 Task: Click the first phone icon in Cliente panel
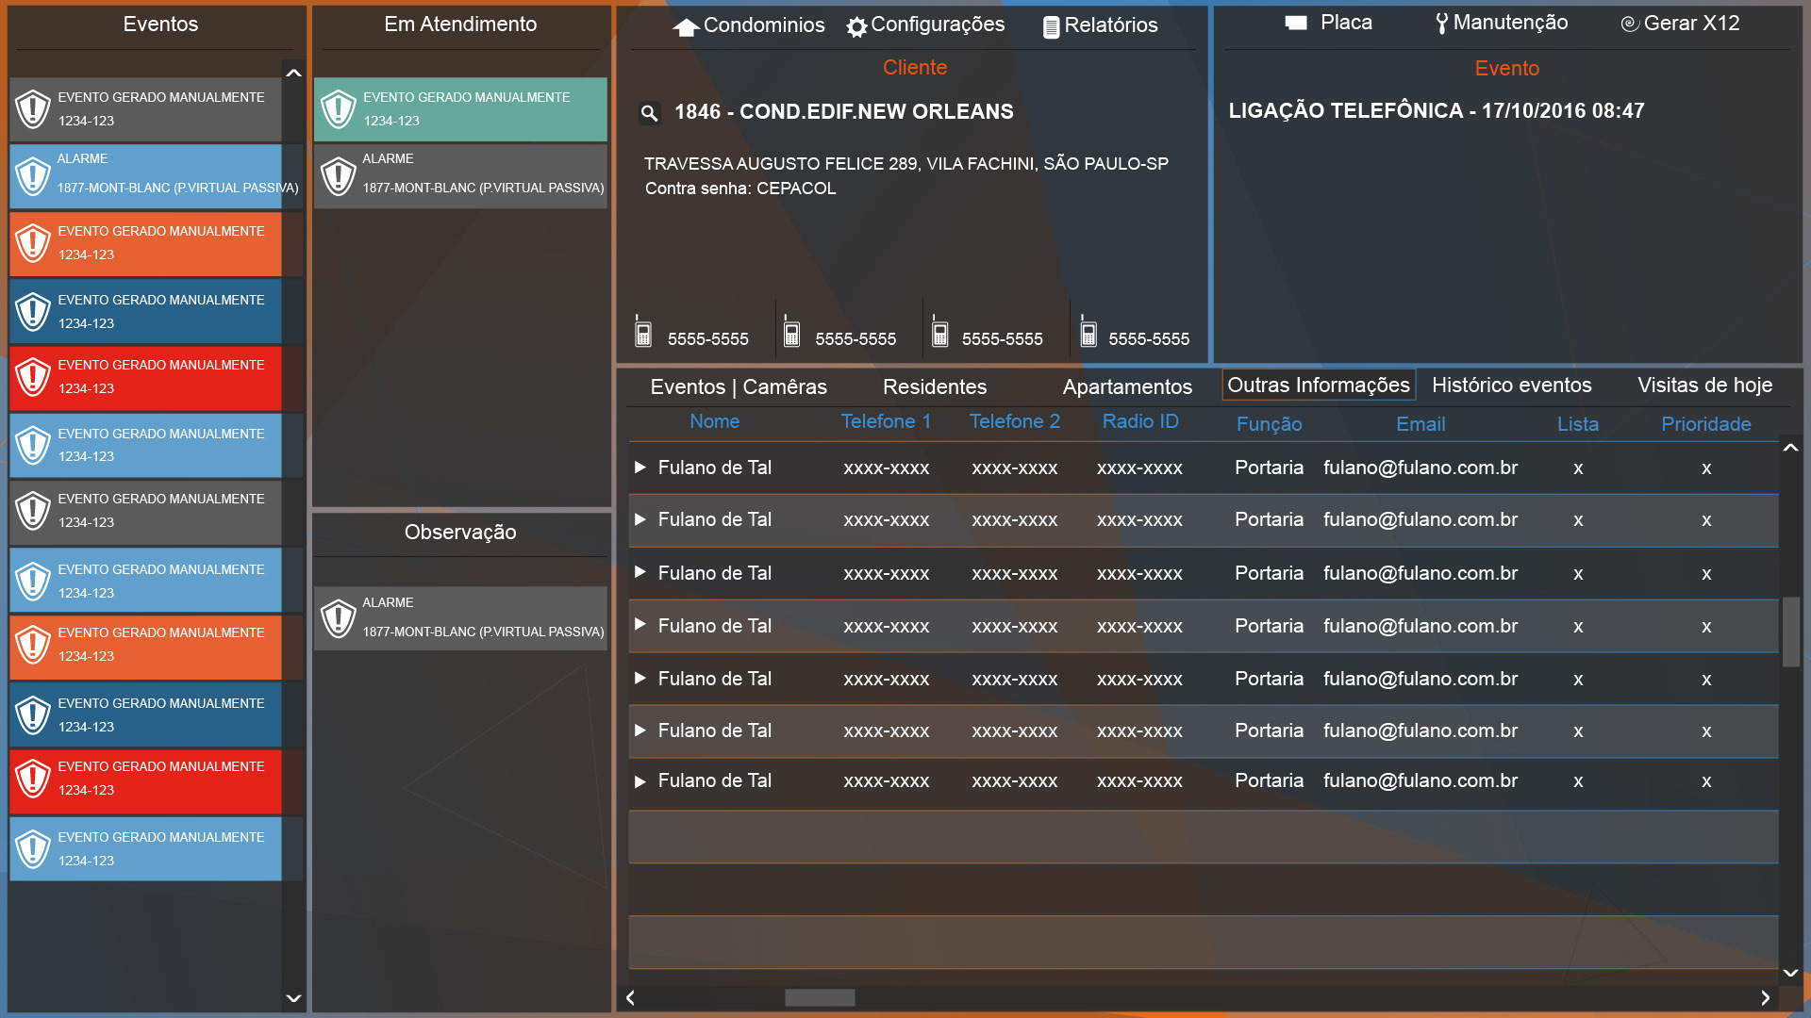643,331
